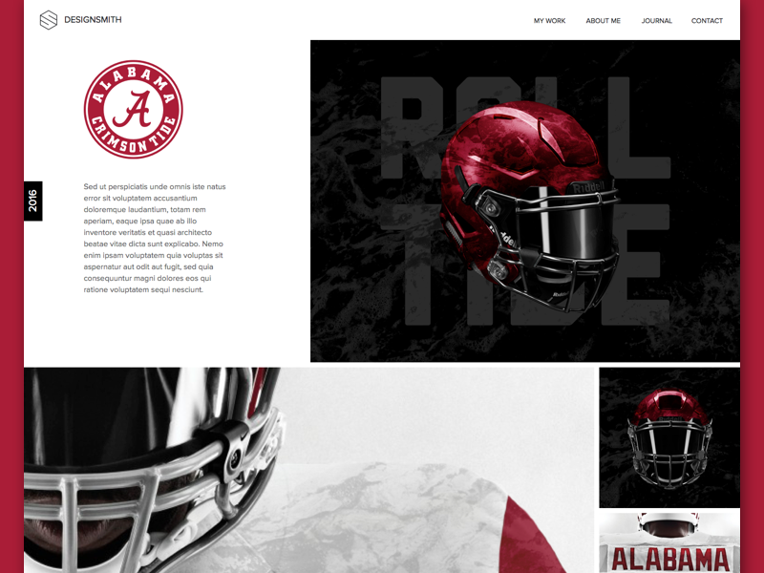
Task: Click the crimson left page border
Action: pyautogui.click(x=11, y=286)
